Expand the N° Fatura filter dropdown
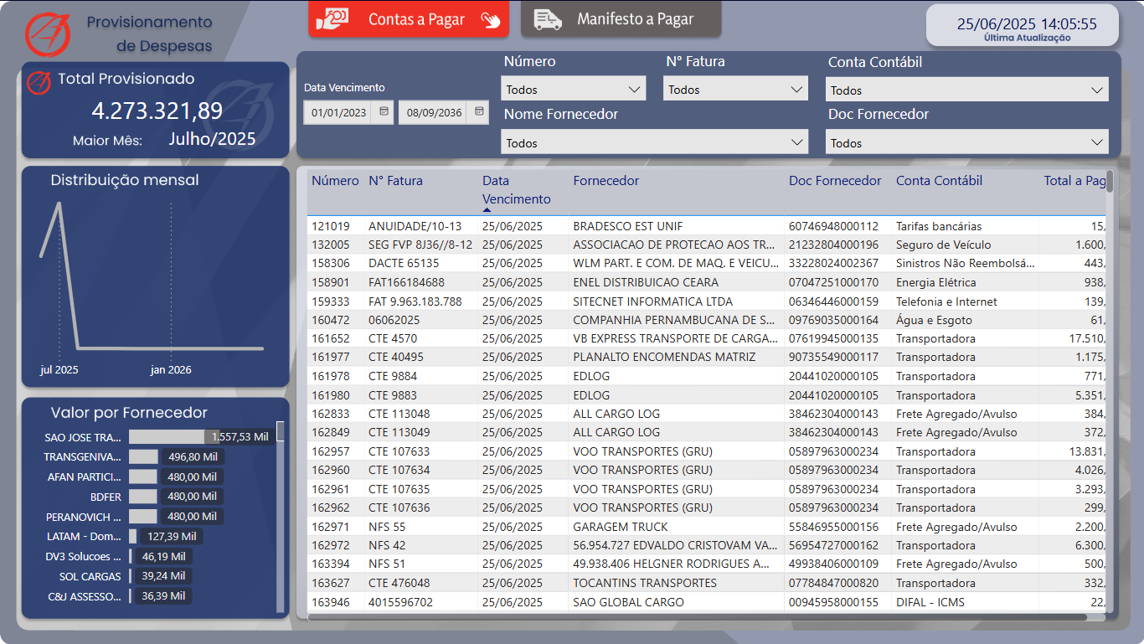This screenshot has height=644, width=1144. tap(736, 89)
